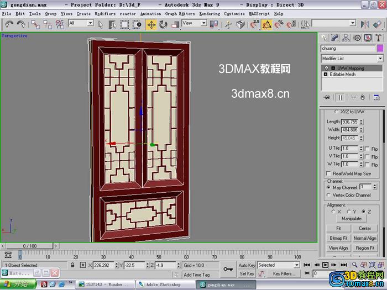Open Named Selection Sets editor icon
This screenshot has width=387, height=290.
(305, 24)
